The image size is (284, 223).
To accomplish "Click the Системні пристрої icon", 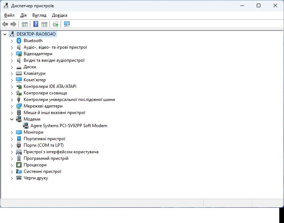I will (x=19, y=171).
